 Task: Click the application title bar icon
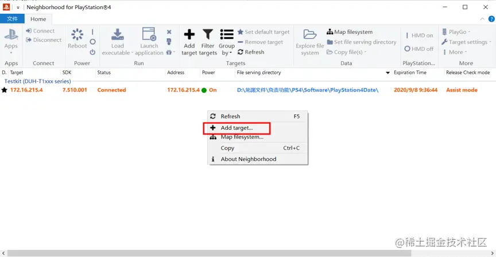coord(6,7)
